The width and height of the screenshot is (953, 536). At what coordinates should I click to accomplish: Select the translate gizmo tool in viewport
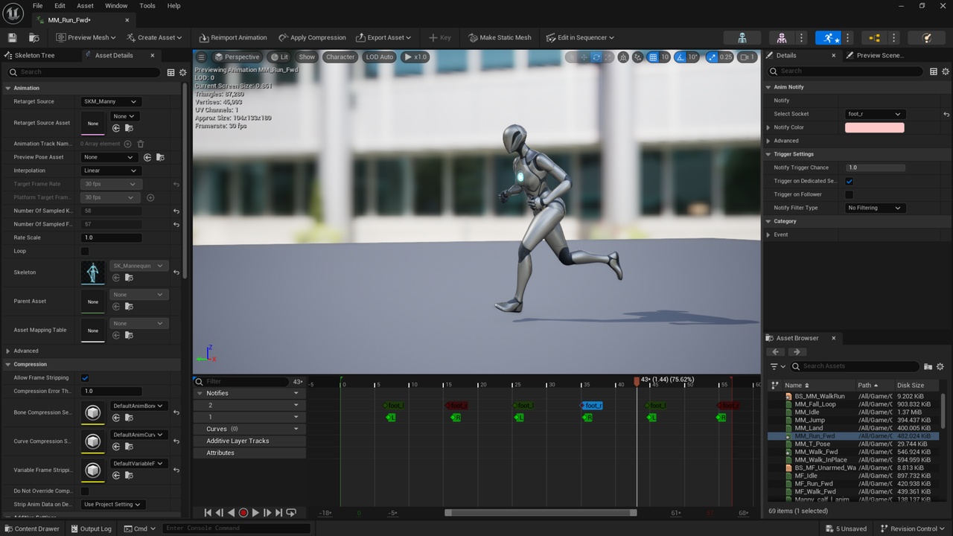tap(584, 57)
